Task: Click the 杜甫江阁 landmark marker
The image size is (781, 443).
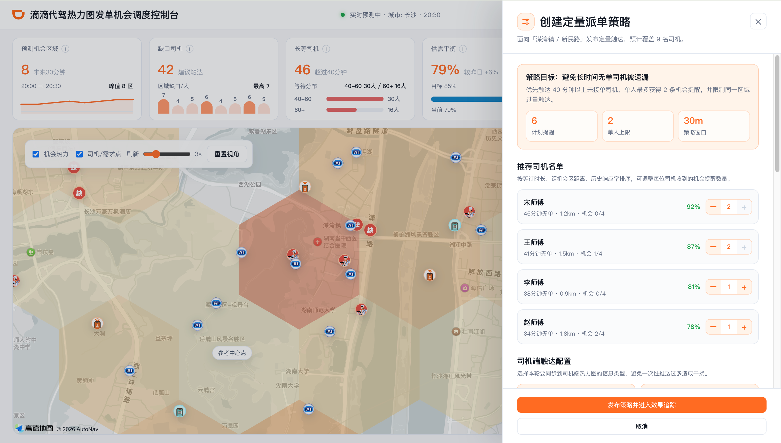Action: (456, 331)
